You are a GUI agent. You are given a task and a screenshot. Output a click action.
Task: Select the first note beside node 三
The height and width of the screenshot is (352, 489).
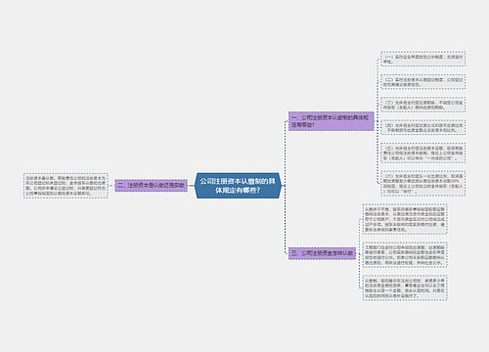click(405, 219)
